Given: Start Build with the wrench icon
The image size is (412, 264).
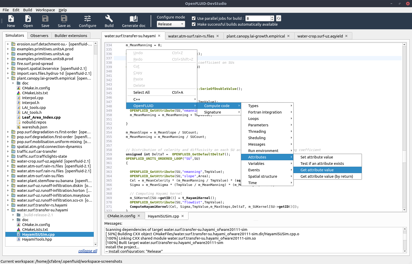Looking at the screenshot, I should point(109,21).
